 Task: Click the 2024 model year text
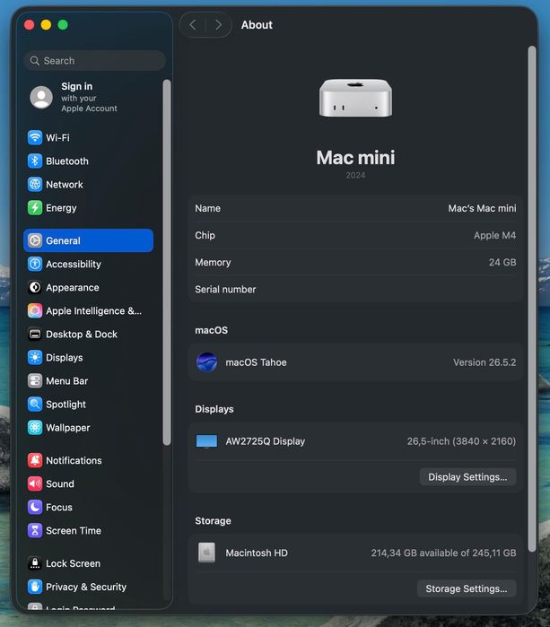[355, 175]
